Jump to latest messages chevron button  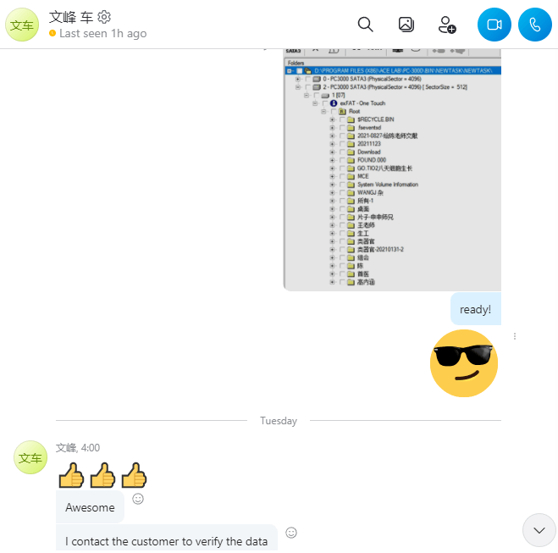(x=539, y=530)
